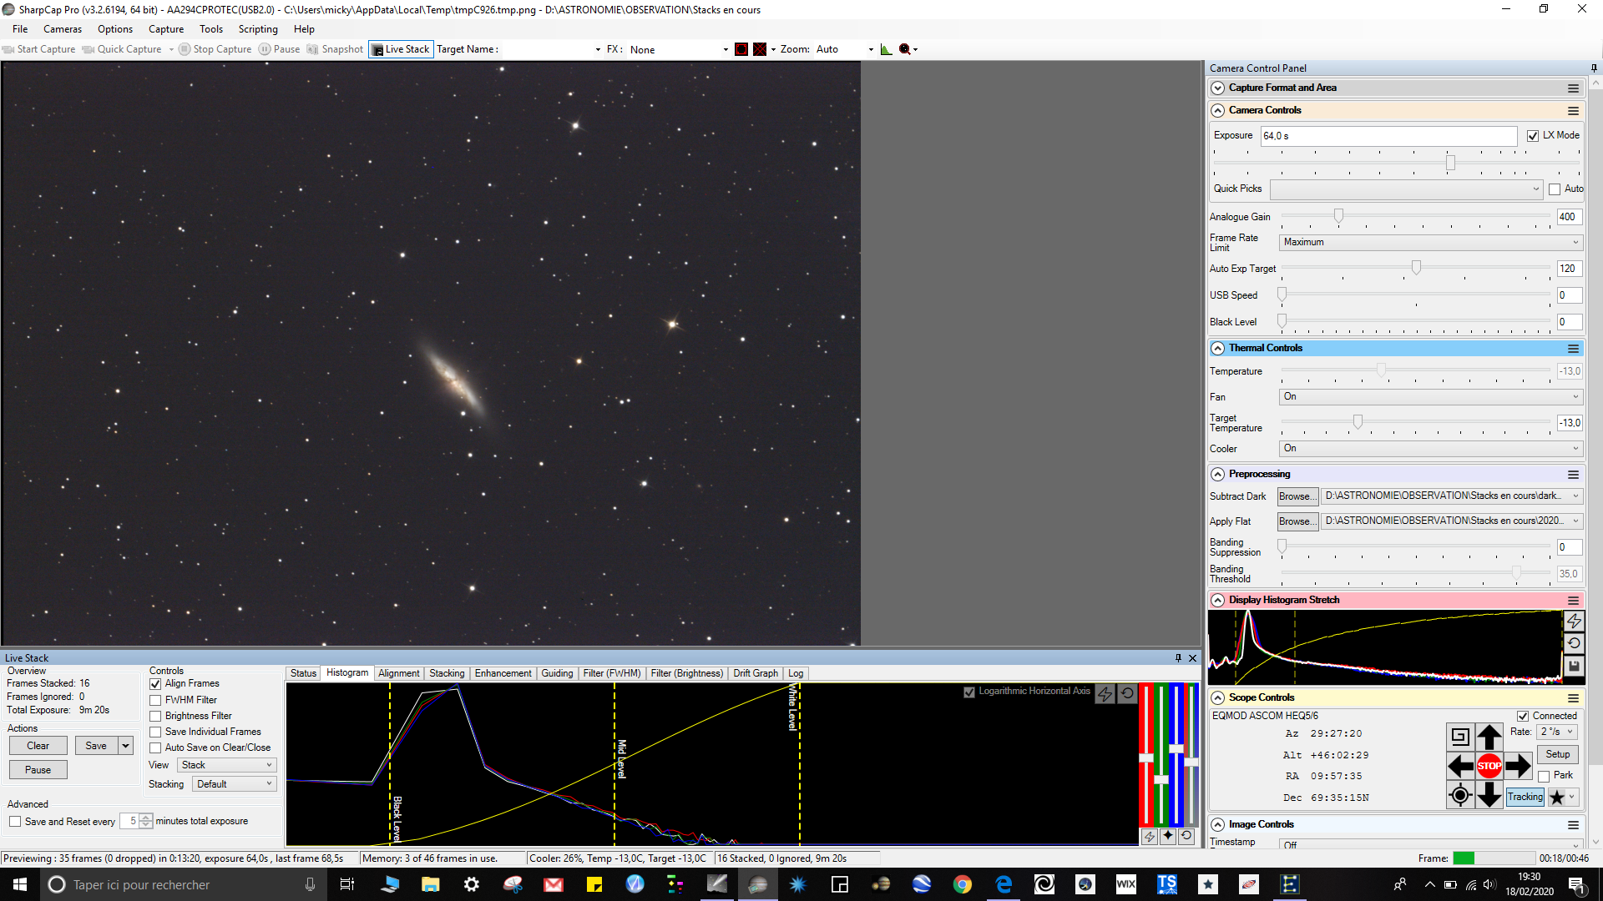Click the Exposure value input field

point(1388,136)
